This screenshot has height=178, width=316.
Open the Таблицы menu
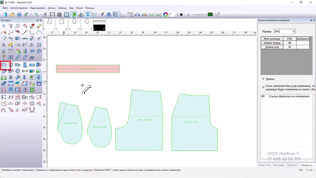62,8
